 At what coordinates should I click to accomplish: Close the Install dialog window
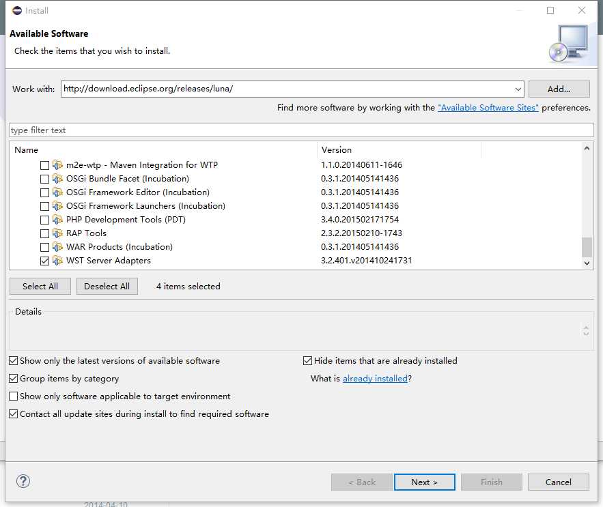[581, 10]
